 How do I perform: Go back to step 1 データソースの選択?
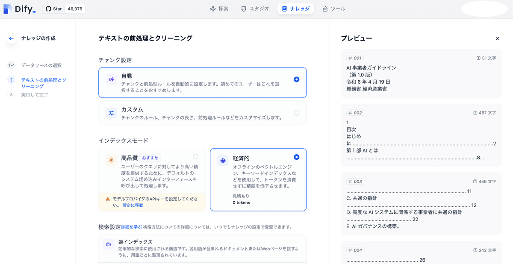pos(42,65)
